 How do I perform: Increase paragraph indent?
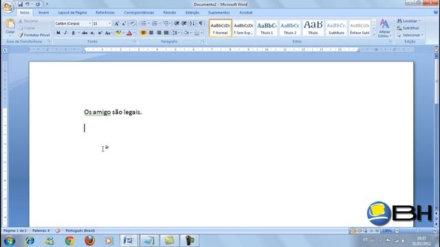point(184,23)
